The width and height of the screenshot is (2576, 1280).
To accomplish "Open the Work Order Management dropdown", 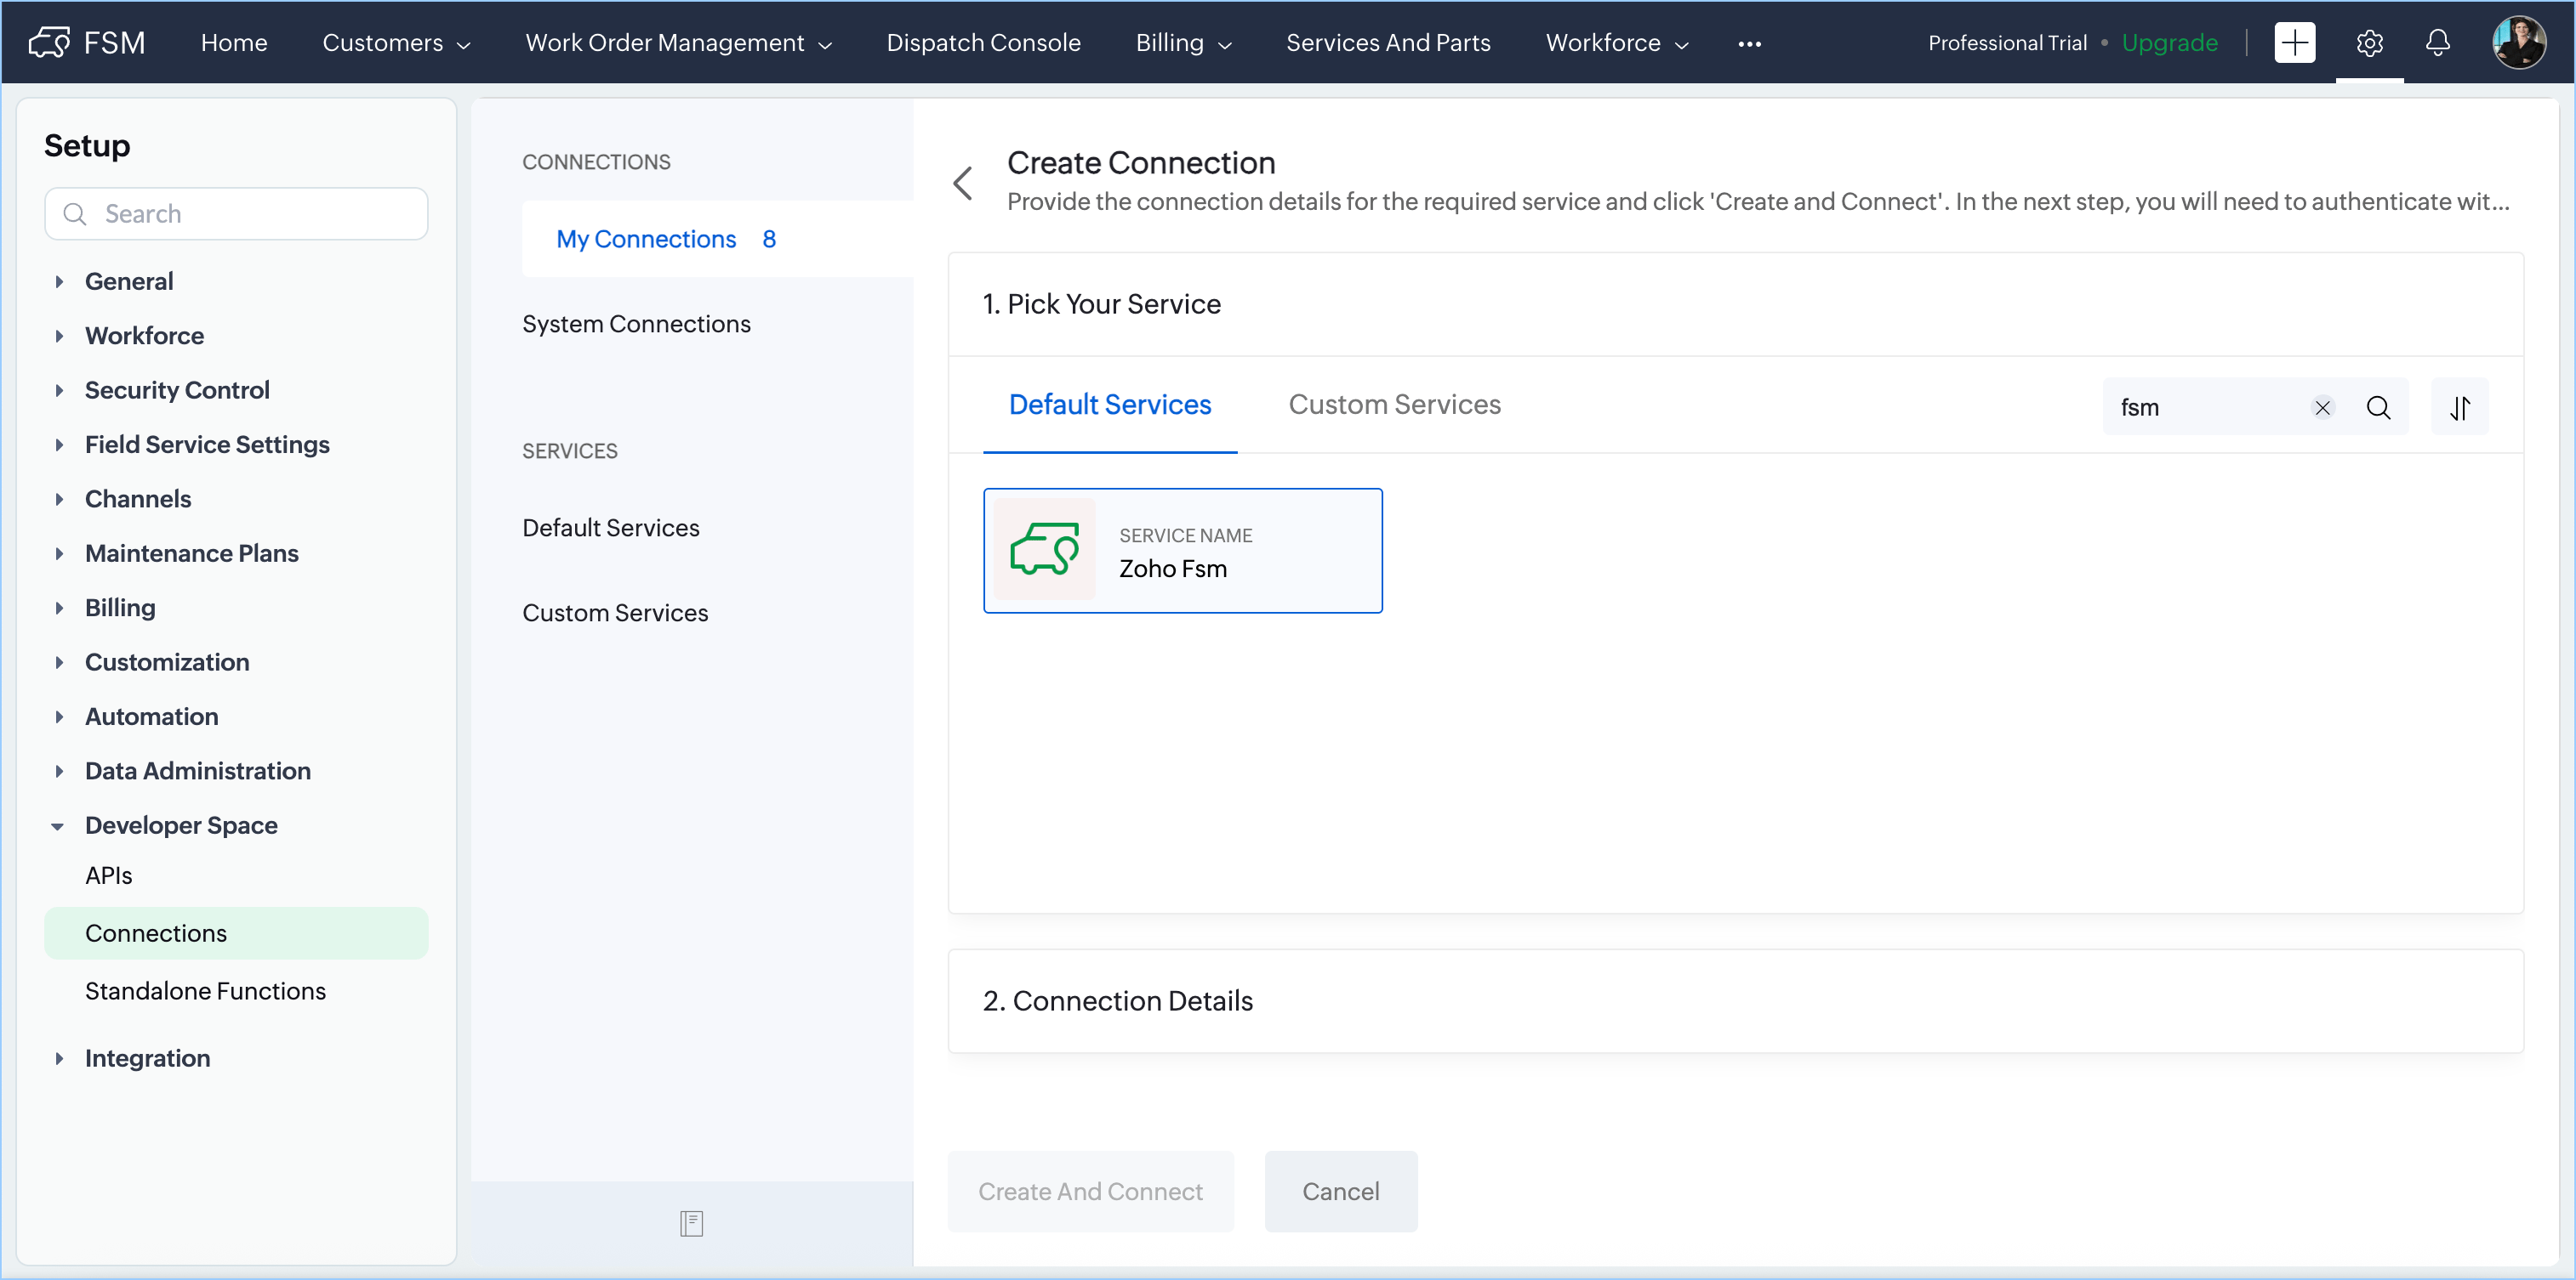I will click(x=678, y=43).
